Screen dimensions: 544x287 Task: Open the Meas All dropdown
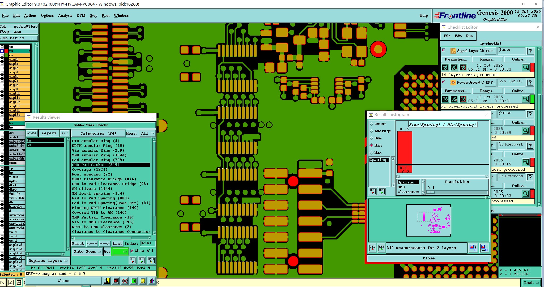point(147,133)
